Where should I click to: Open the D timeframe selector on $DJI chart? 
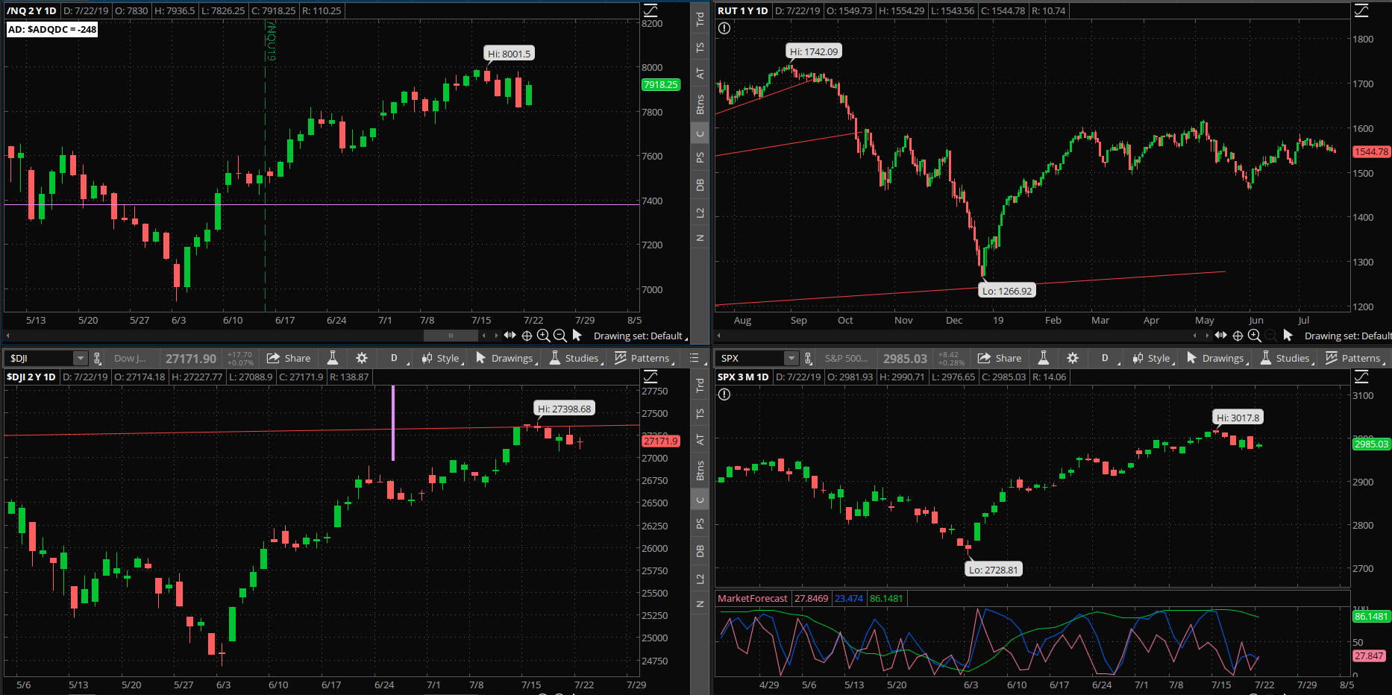pos(395,358)
